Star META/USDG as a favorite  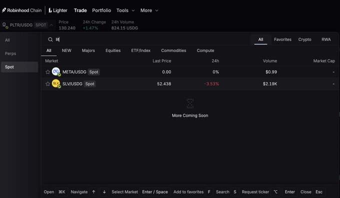pyautogui.click(x=47, y=72)
